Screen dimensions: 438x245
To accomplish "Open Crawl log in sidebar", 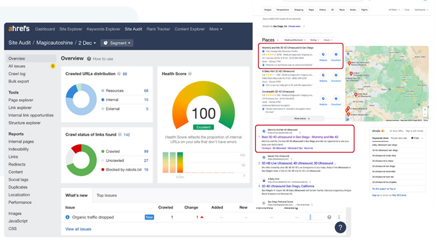I will [17, 73].
